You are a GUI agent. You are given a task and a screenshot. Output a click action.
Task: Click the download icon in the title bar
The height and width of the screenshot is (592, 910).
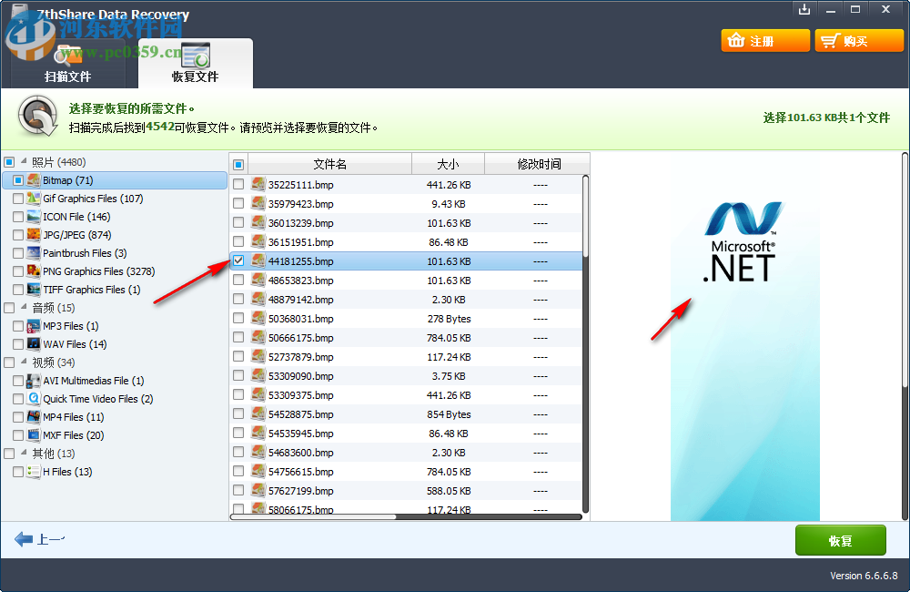coord(804,9)
